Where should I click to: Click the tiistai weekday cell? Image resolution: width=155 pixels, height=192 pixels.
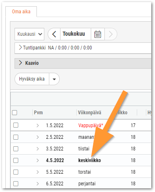coord(84,149)
